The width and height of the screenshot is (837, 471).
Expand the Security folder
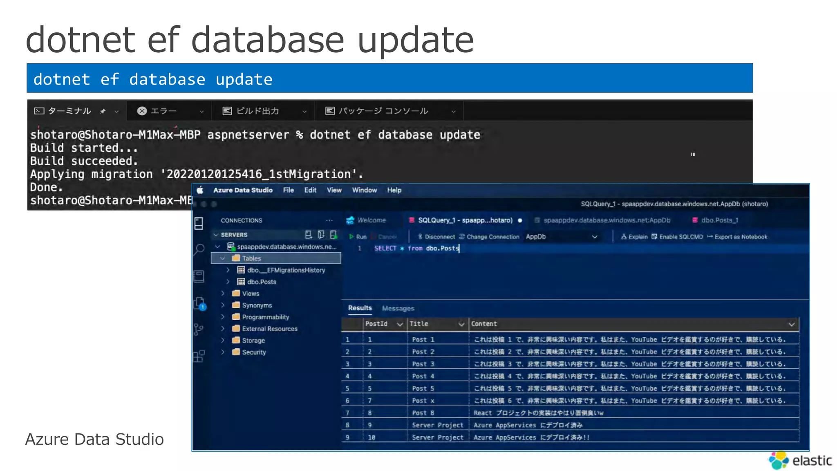[x=223, y=352]
